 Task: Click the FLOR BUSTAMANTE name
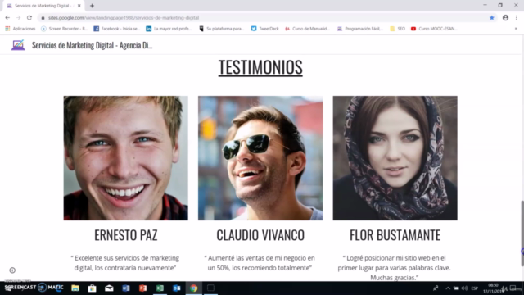tap(395, 235)
